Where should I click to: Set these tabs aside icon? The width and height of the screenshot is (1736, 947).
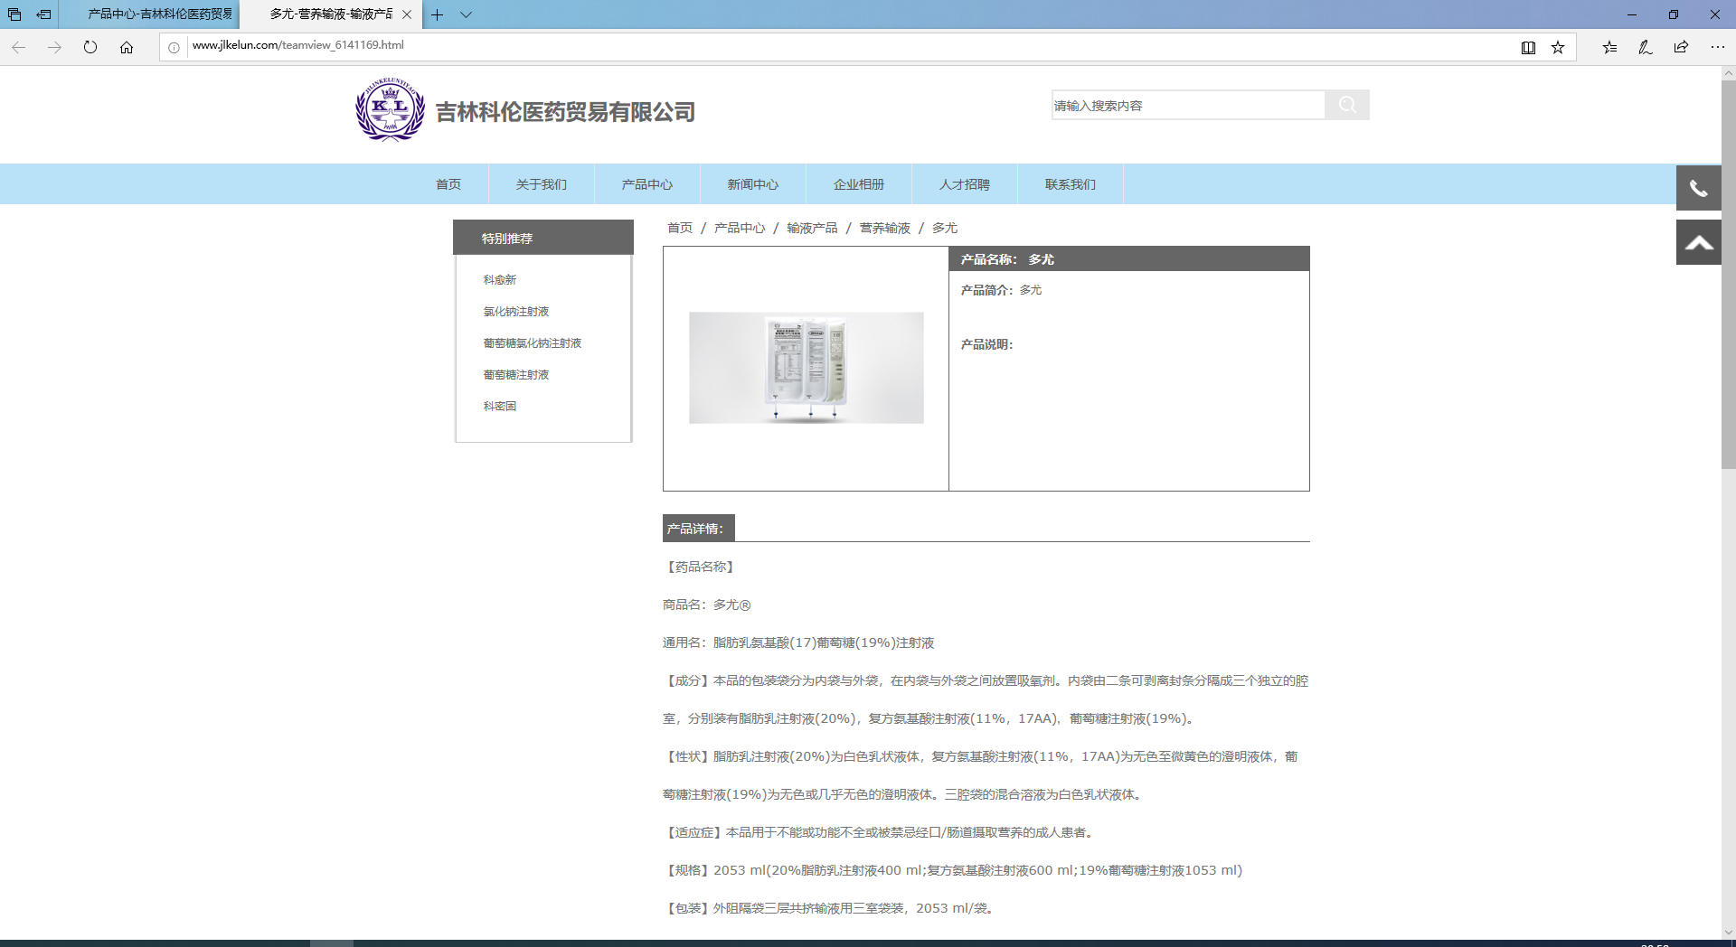coord(43,14)
